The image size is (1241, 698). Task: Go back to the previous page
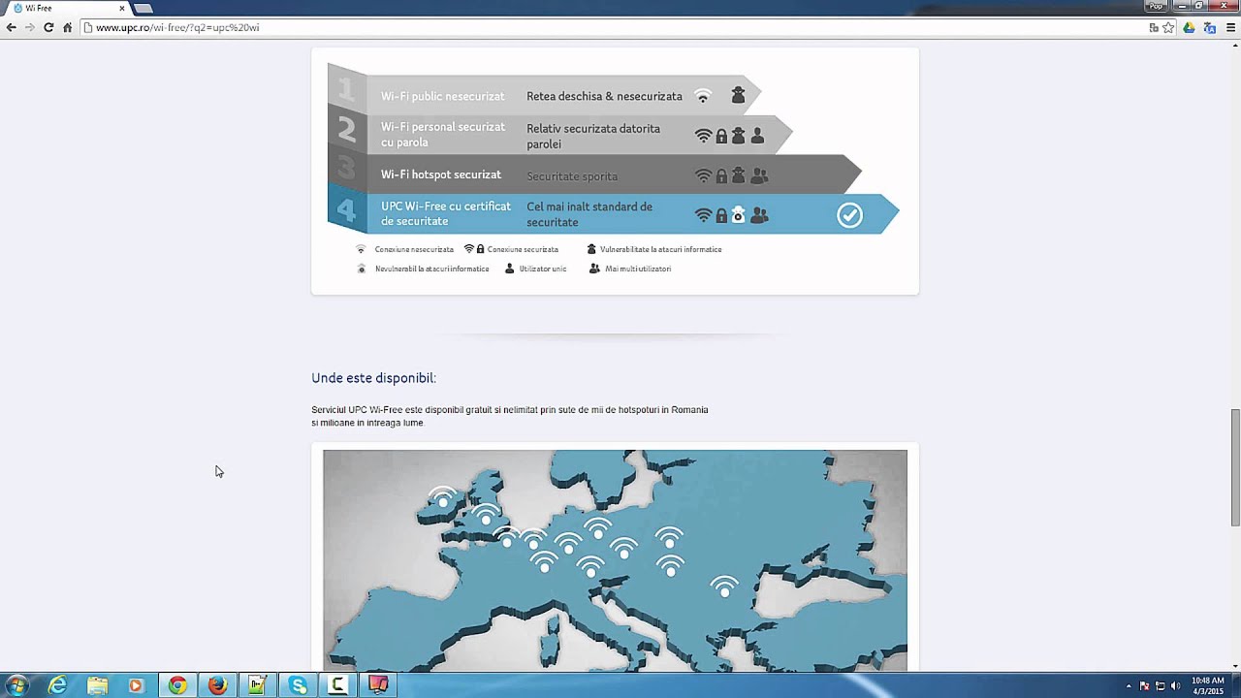(x=11, y=27)
